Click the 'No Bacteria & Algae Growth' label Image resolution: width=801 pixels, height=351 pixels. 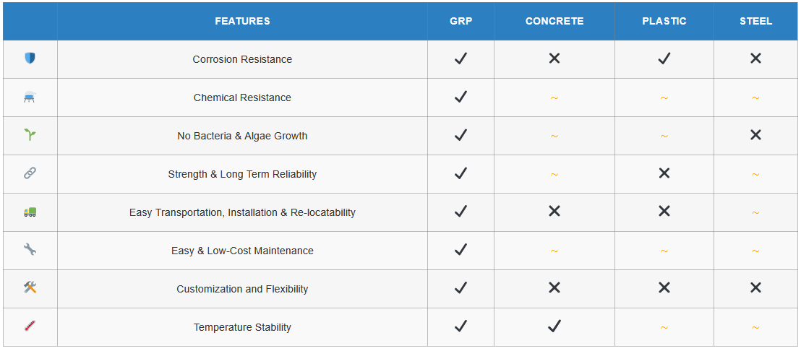pos(242,136)
